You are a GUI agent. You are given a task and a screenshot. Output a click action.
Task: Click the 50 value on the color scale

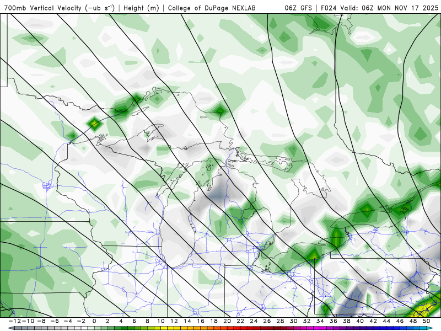click(x=426, y=321)
